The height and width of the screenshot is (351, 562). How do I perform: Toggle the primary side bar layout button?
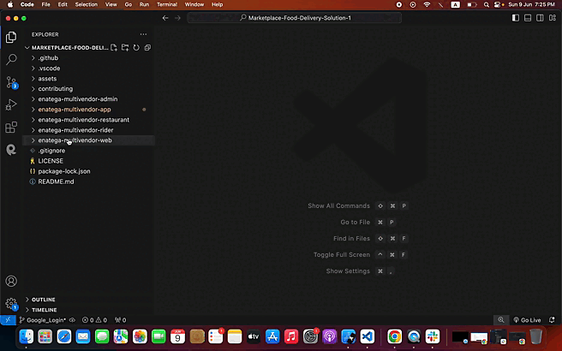coord(527,17)
